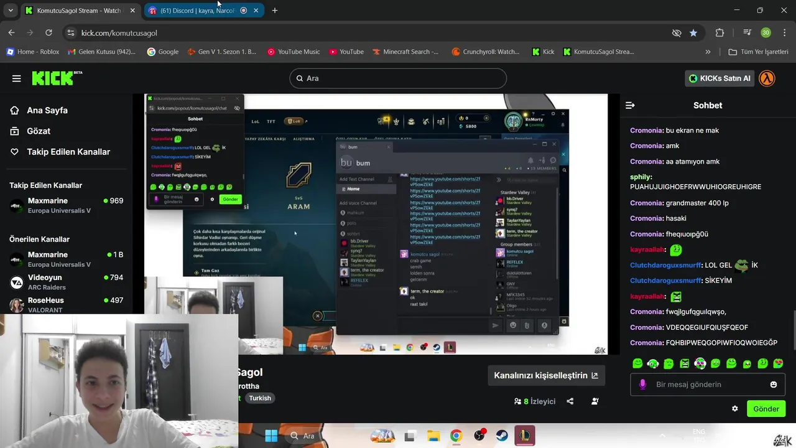Go back to the previous page
Viewport: 796px width, 448px height.
(11, 33)
